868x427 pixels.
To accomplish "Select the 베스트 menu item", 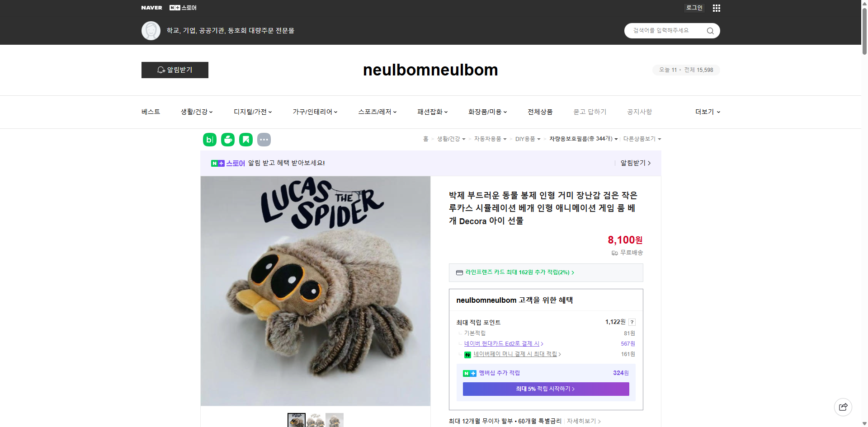I will click(150, 112).
